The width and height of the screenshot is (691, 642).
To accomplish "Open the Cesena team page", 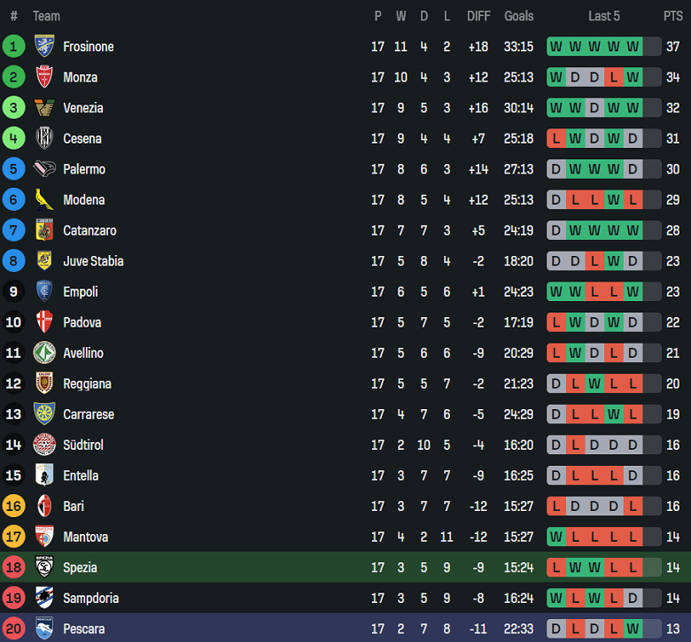I will (x=82, y=139).
